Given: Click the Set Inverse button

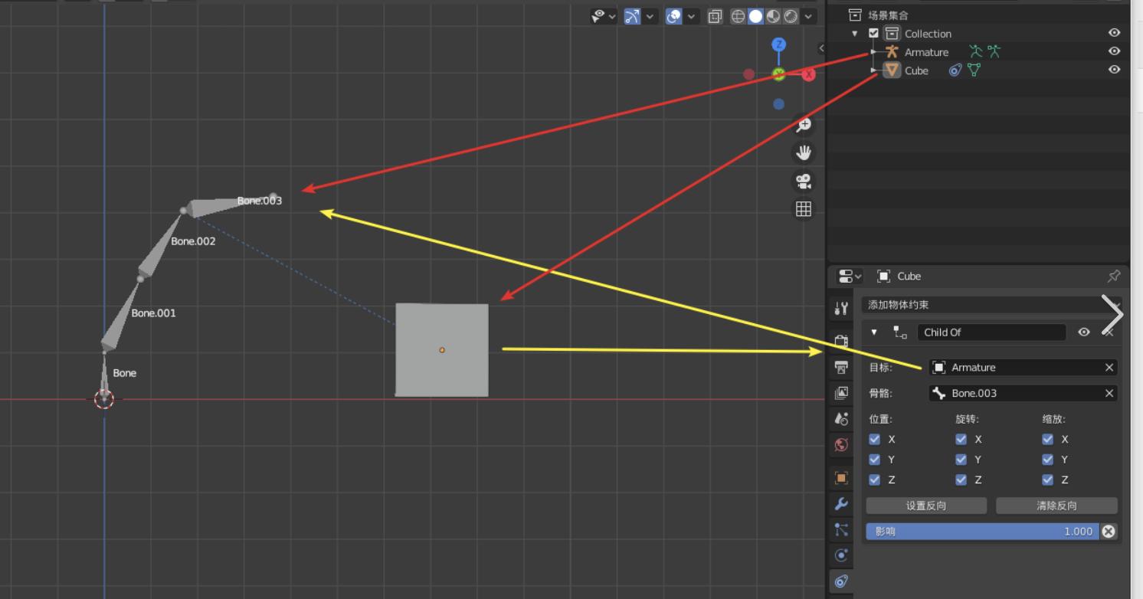Looking at the screenshot, I should 926,506.
